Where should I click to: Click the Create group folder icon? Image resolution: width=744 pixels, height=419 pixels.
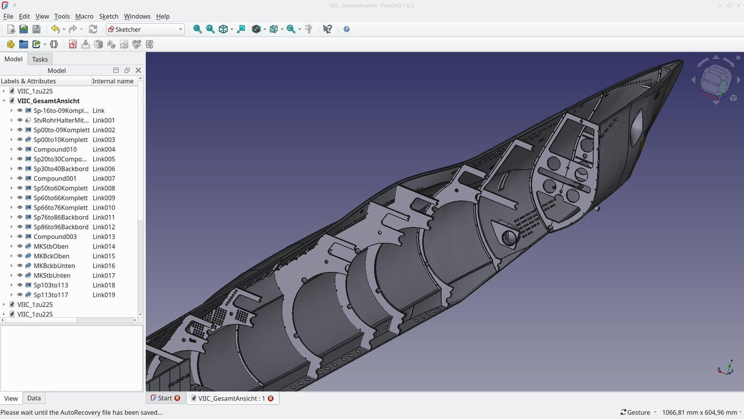coord(24,45)
